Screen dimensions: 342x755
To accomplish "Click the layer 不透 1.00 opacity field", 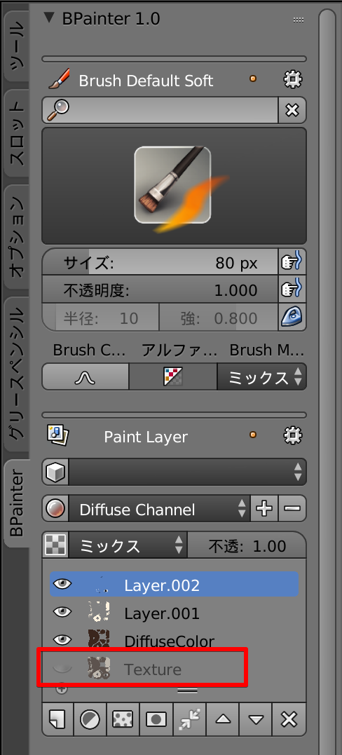I will (247, 545).
